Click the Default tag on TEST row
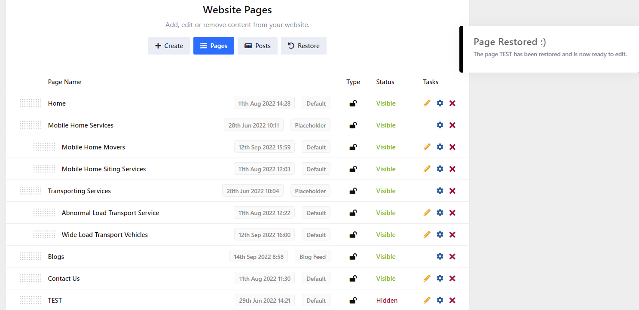 tap(316, 301)
